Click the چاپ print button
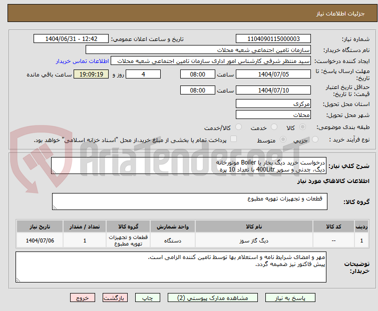 coord(148,298)
